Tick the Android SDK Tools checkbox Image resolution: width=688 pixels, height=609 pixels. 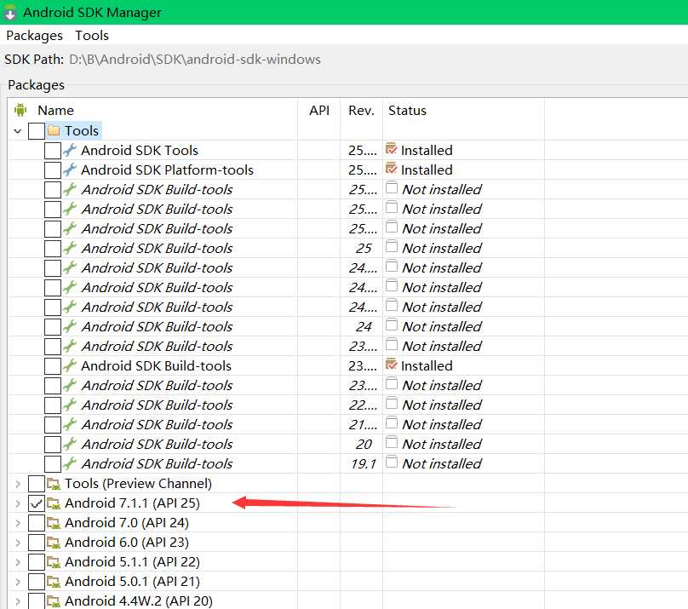pos(53,151)
